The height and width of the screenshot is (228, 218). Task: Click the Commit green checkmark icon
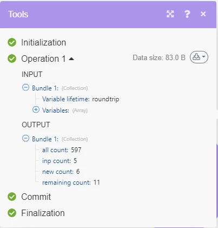coord(12,197)
